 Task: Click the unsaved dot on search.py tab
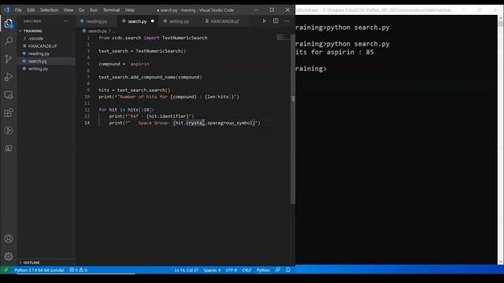(x=153, y=21)
